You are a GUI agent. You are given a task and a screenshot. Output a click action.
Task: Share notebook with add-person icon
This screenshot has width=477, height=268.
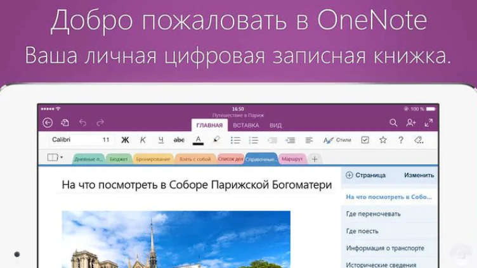tap(411, 123)
